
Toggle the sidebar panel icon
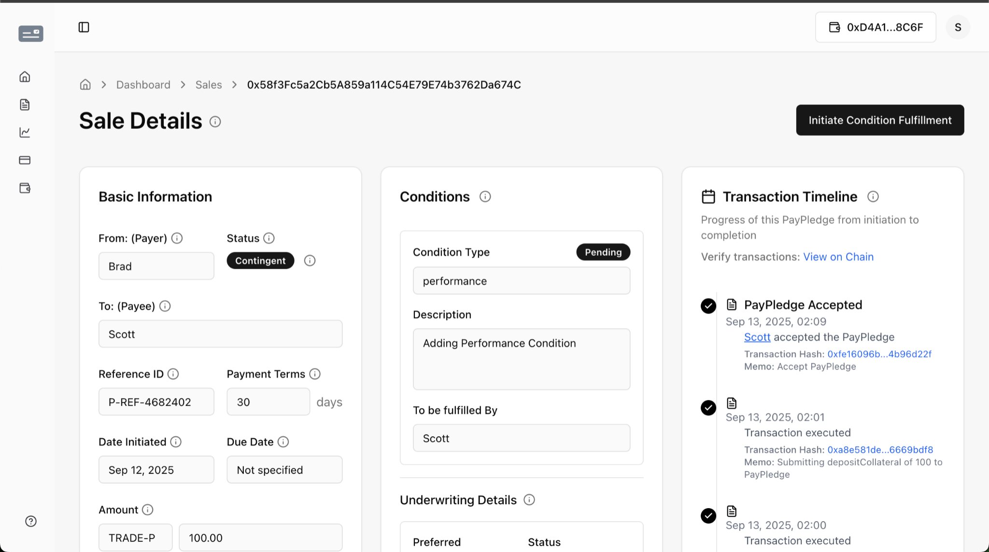[x=84, y=27]
